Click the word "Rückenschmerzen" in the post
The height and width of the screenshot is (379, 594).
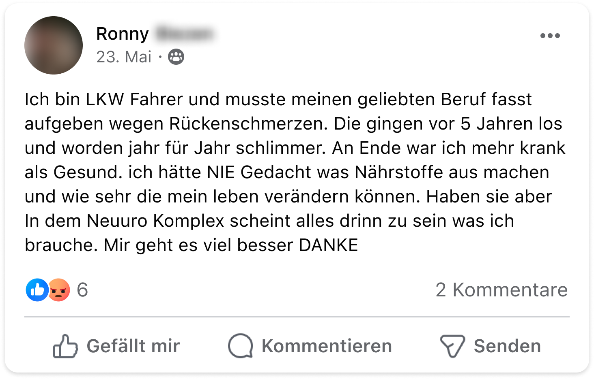(x=248, y=124)
